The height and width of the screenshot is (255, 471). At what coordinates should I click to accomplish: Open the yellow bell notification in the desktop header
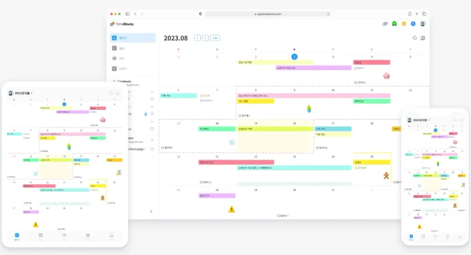point(404,24)
